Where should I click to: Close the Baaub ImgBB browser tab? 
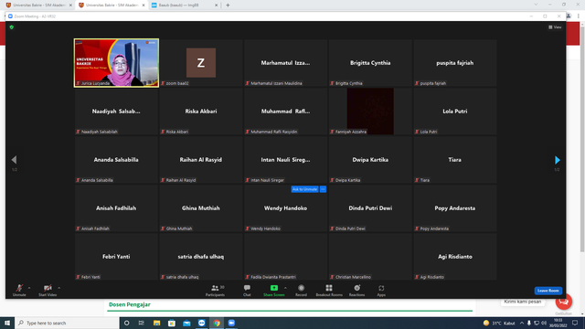216,5
